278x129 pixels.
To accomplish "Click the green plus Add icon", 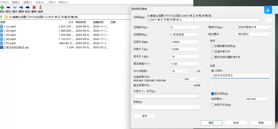I will [x=2, y=7].
